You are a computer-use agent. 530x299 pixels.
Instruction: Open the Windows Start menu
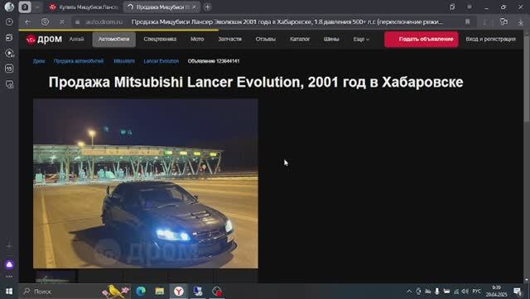pyautogui.click(x=9, y=291)
